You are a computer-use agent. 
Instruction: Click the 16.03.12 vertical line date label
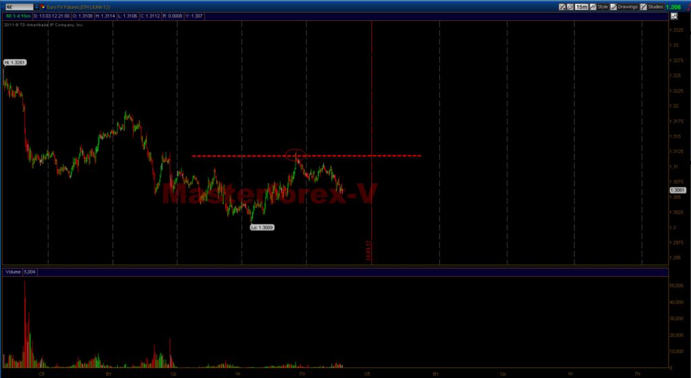(368, 251)
